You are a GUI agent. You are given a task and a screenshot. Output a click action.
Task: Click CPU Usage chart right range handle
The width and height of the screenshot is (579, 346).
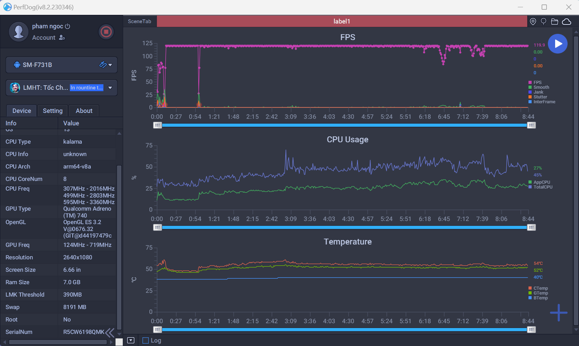(x=532, y=228)
